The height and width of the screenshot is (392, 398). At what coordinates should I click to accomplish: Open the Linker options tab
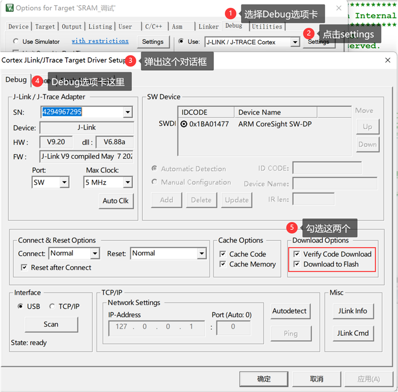208,27
